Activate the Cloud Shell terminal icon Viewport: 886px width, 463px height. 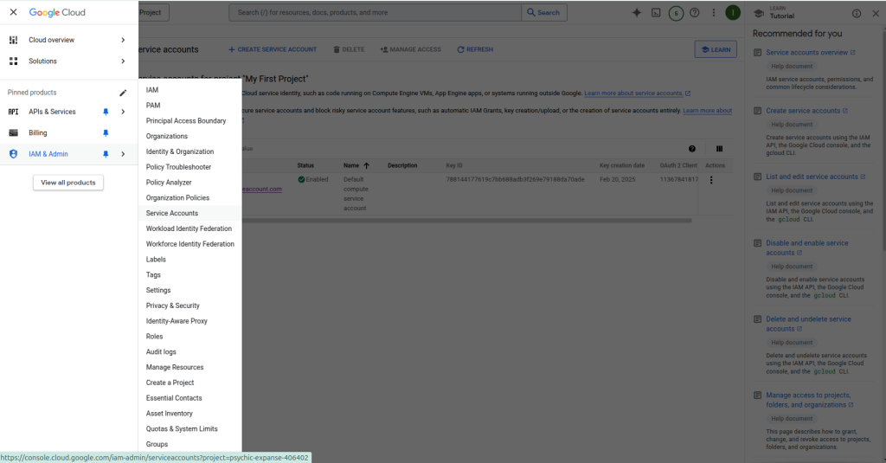(x=656, y=13)
